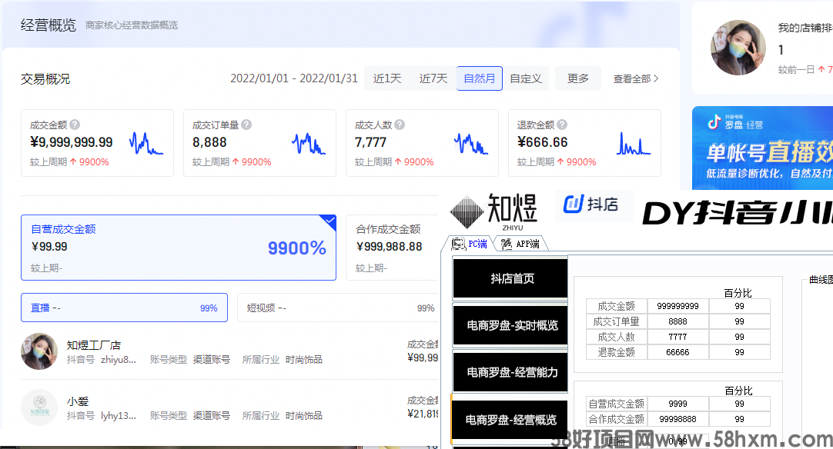This screenshot has height=449, width=833.
Task: Click the 知煜工厂店 avatar
Action: tap(39, 351)
